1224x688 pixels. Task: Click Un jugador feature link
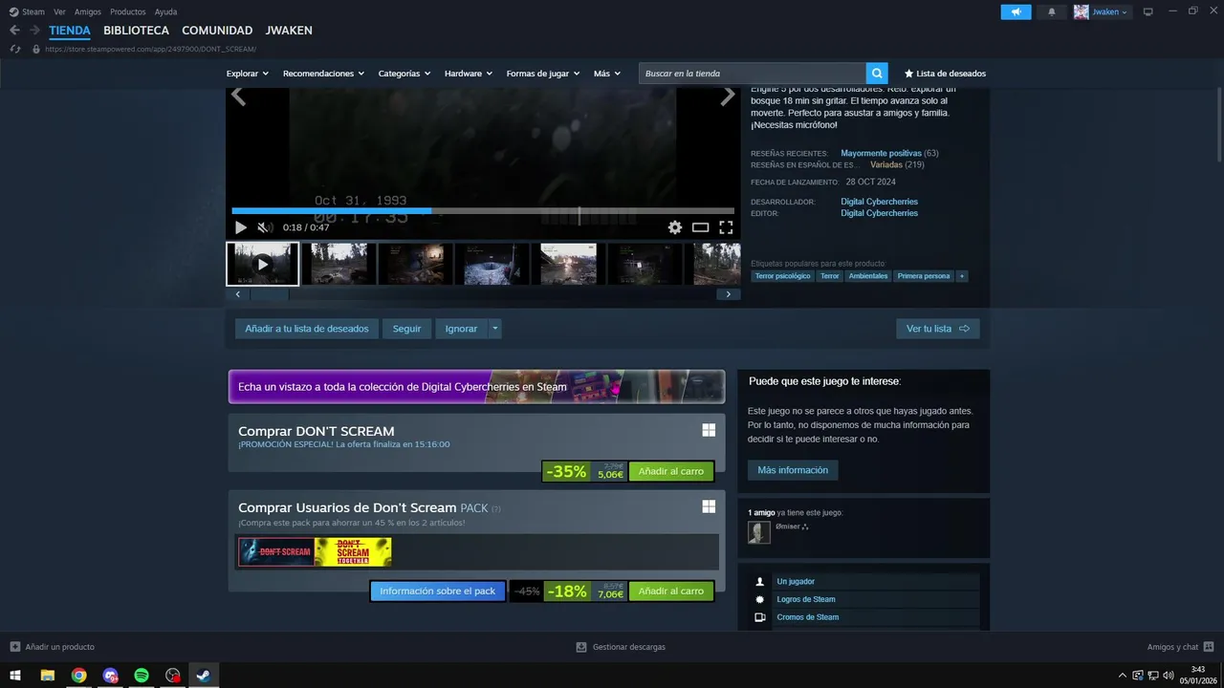[796, 581]
